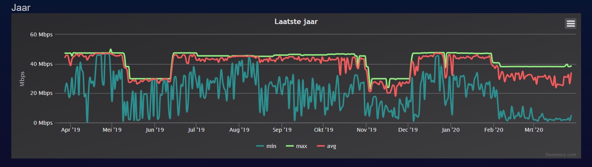Click the Mrt '20 axis label
592x167 pixels.
coord(534,130)
